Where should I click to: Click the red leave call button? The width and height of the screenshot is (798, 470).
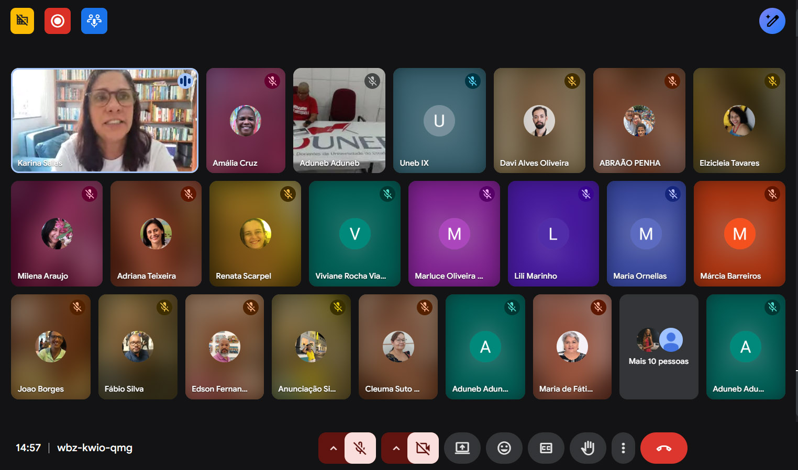click(x=663, y=448)
